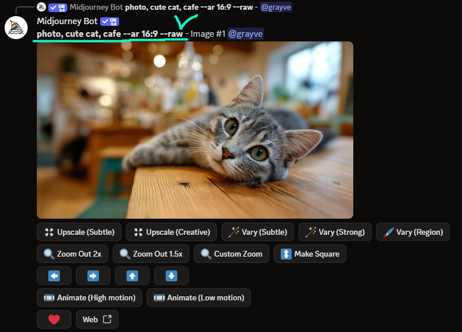Open the generated cat image
462x332 pixels.
[x=195, y=130]
